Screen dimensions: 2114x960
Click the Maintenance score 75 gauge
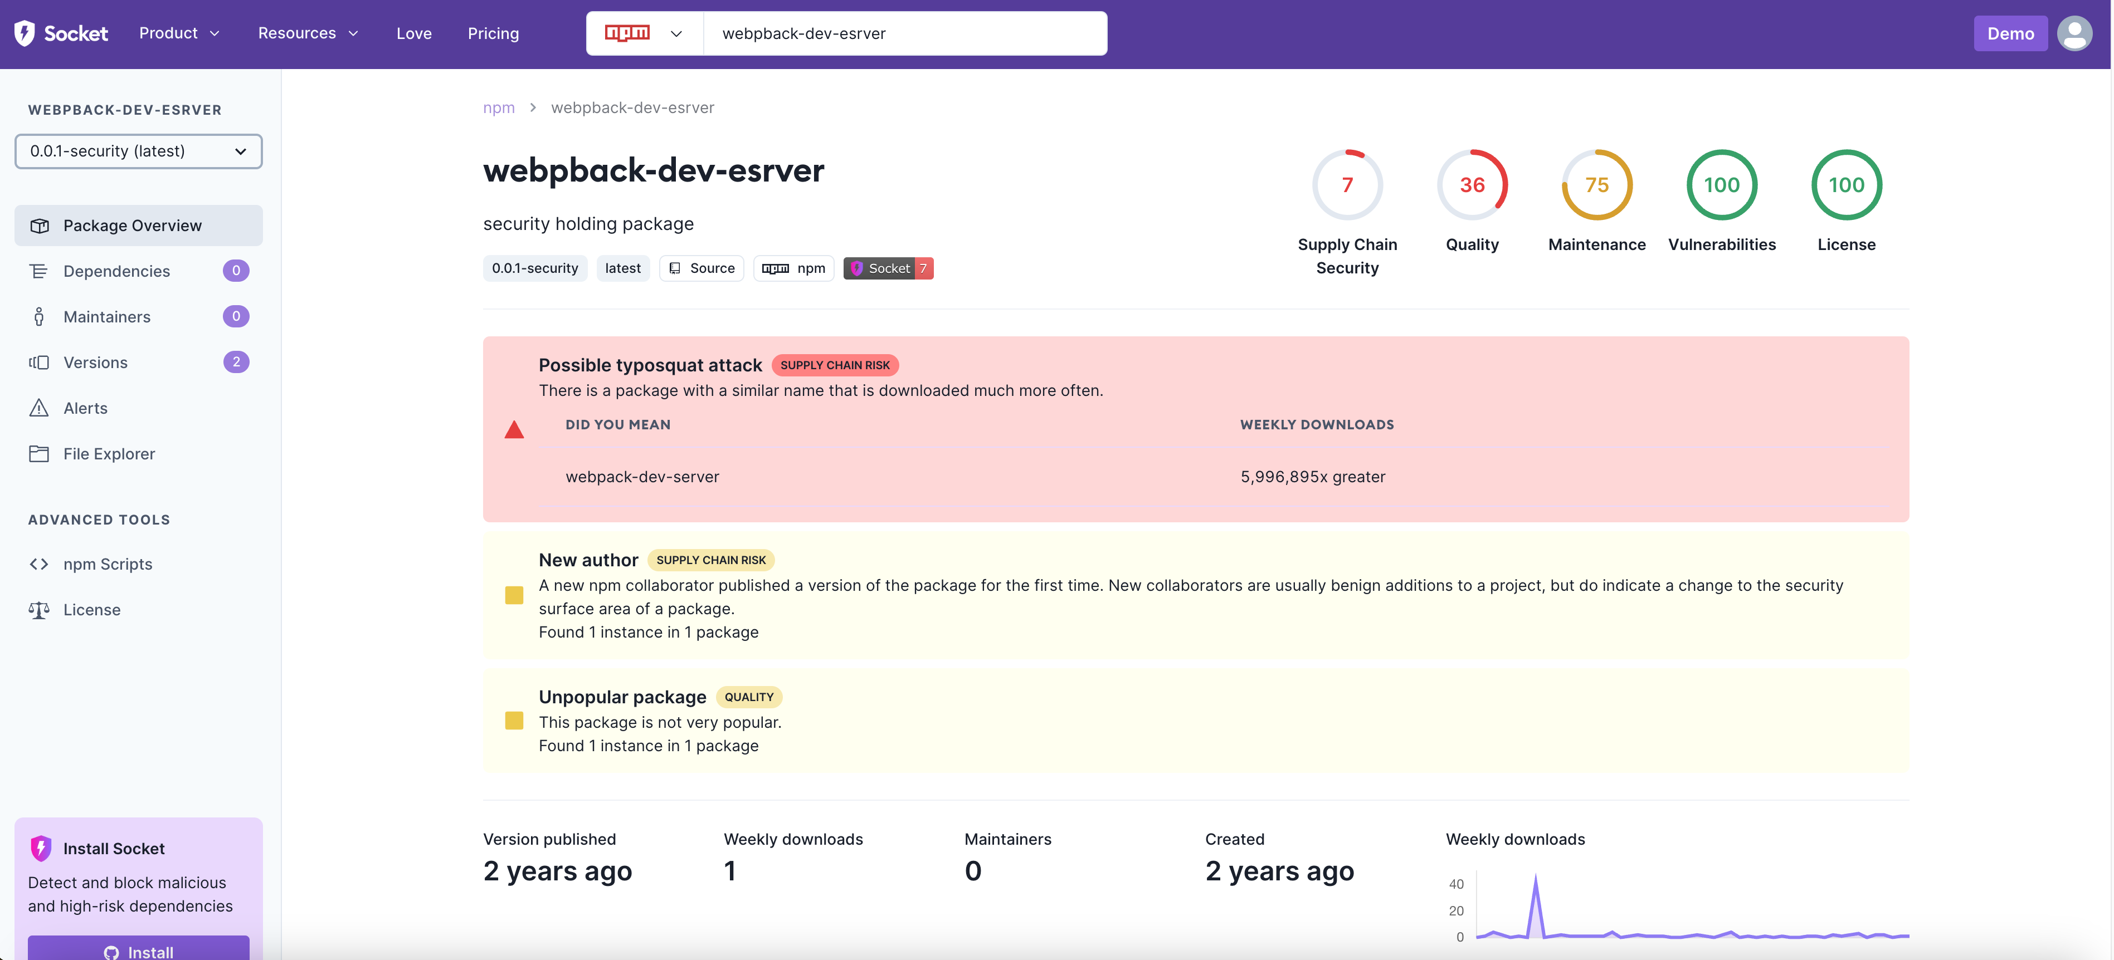point(1597,184)
